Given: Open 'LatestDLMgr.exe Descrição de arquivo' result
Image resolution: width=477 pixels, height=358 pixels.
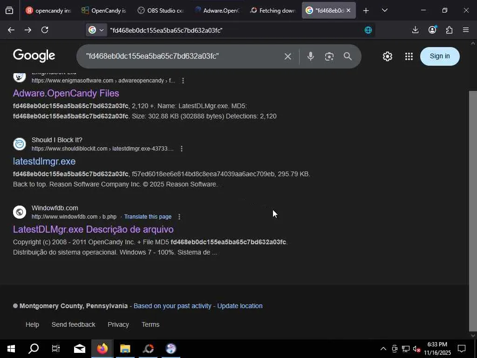Looking at the screenshot, I should click(x=93, y=229).
